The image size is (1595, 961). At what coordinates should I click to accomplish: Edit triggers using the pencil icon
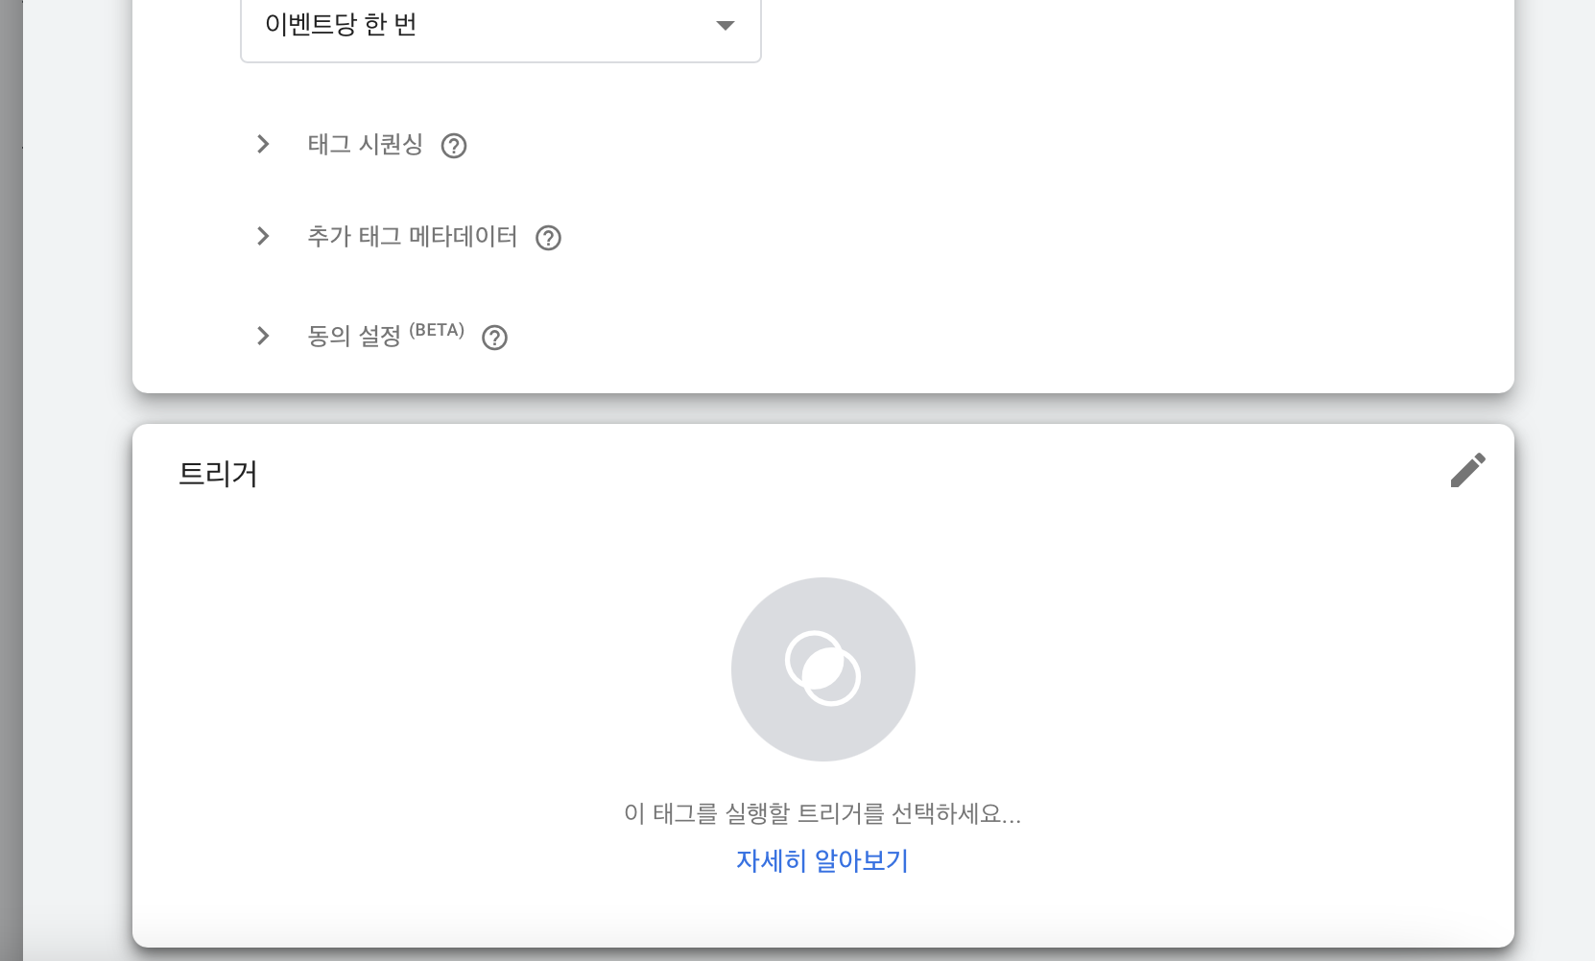[1469, 470]
